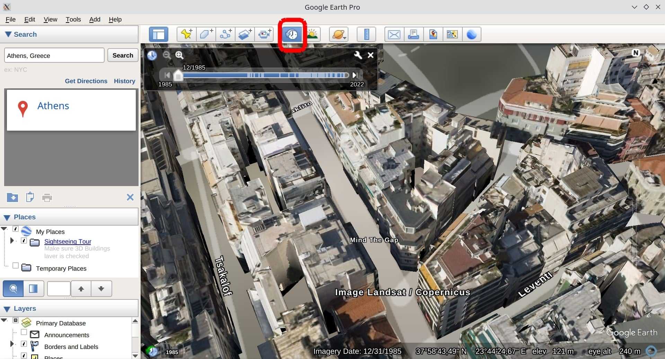Enable the Announcements layer checkbox
Screen dimensions: 665x359
pyautogui.click(x=24, y=332)
